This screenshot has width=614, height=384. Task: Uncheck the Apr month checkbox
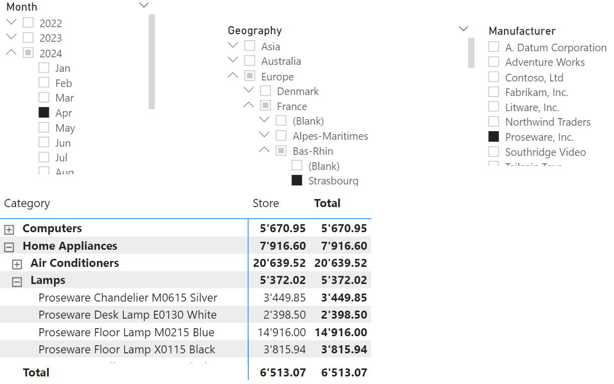44,113
